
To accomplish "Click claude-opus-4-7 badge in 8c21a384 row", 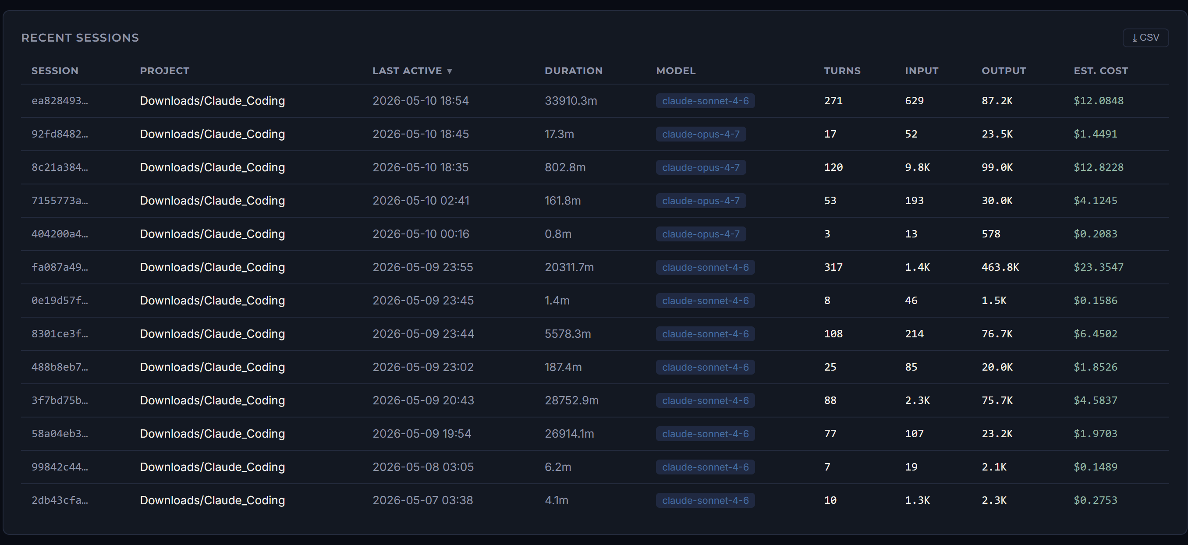I will click(x=701, y=167).
